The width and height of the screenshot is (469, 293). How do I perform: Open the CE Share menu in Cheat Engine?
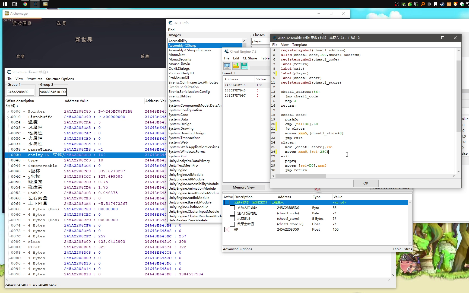(x=250, y=58)
